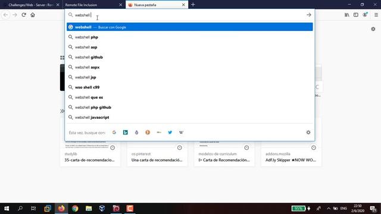Image resolution: width=381 pixels, height=214 pixels.
Task: Open modelos-de-curriculum Carta de Recomendación tile
Action: click(224, 154)
